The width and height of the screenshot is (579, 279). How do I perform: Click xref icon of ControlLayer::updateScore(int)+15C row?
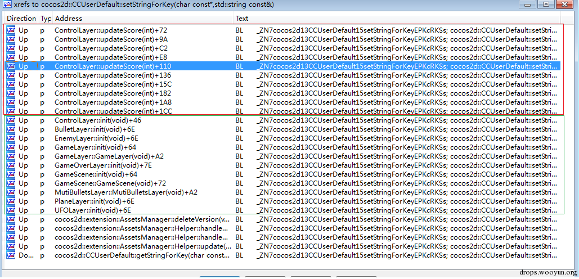(x=10, y=84)
